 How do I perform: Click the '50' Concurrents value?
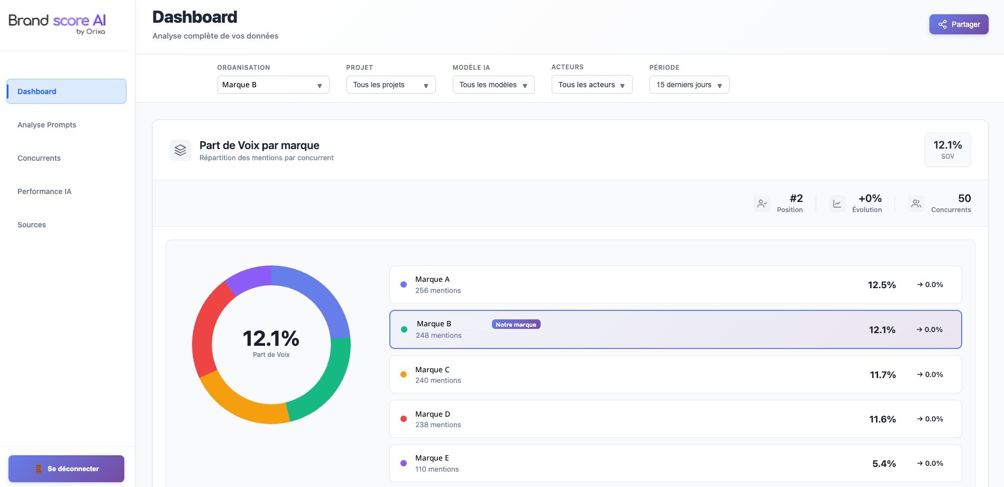pyautogui.click(x=964, y=198)
